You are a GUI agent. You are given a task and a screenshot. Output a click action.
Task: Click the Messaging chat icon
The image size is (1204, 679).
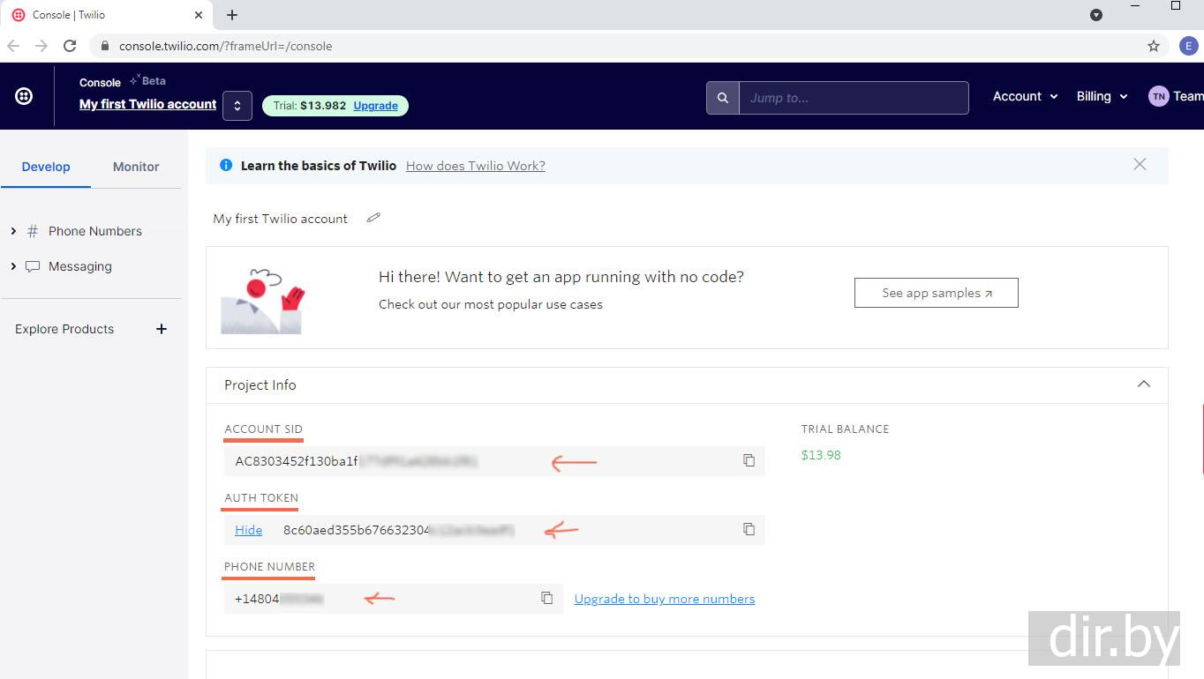click(x=33, y=266)
